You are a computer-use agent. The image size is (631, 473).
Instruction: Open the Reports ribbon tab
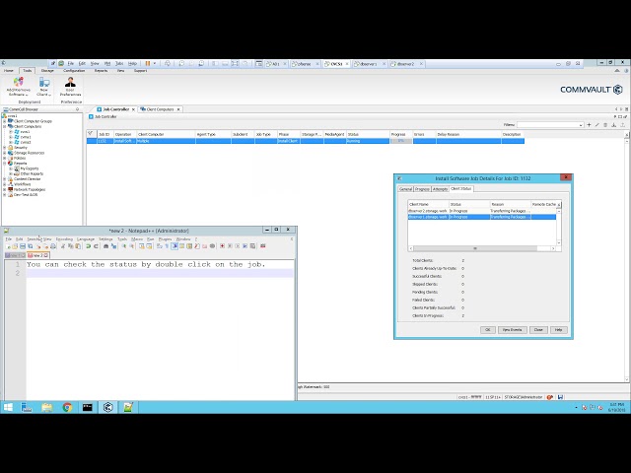pos(101,71)
